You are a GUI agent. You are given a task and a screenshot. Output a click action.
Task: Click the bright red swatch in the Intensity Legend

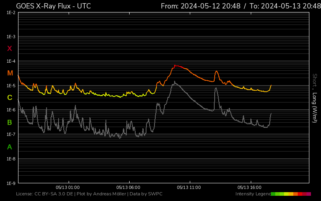[x=300, y=194]
